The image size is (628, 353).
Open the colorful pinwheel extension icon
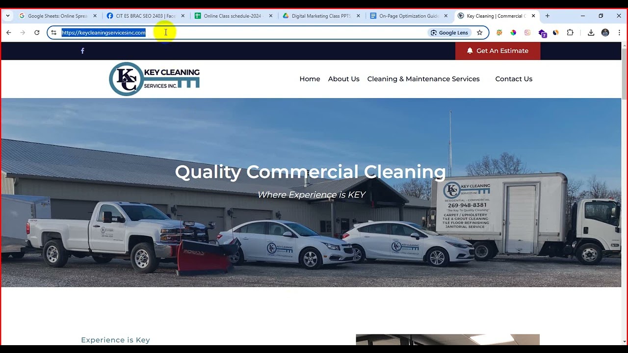point(513,33)
